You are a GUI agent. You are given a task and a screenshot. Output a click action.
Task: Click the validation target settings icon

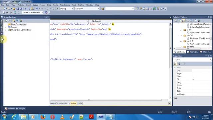pyautogui.click(x=46, y=13)
